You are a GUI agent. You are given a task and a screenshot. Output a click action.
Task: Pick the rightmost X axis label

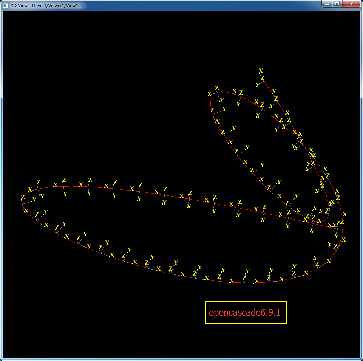pos(344,214)
